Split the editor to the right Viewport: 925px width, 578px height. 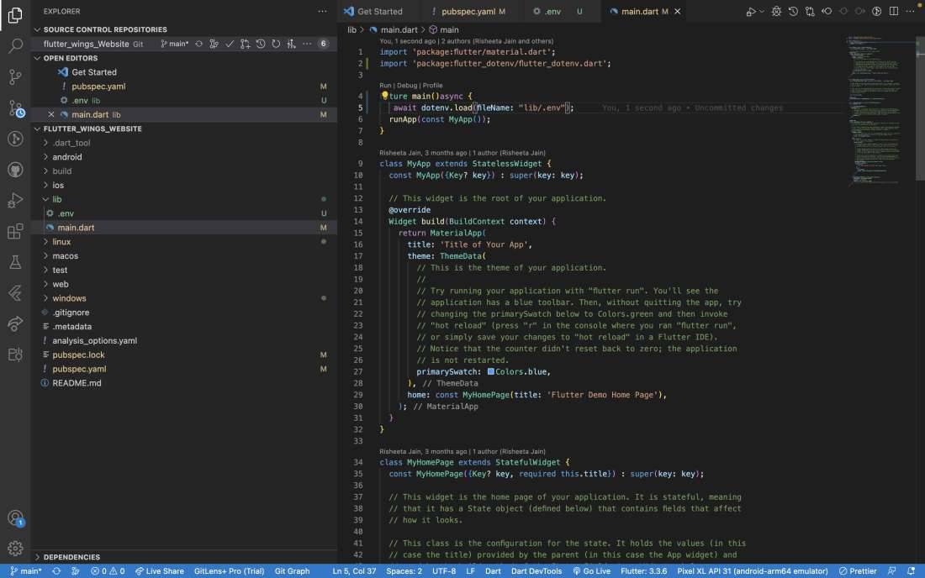(893, 12)
